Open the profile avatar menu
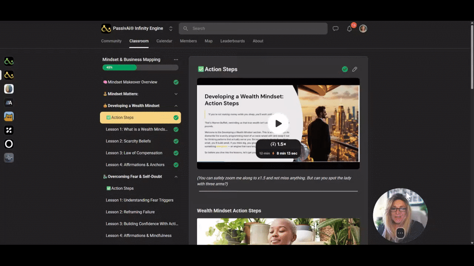Viewport: 474px width, 266px height. pyautogui.click(x=363, y=29)
